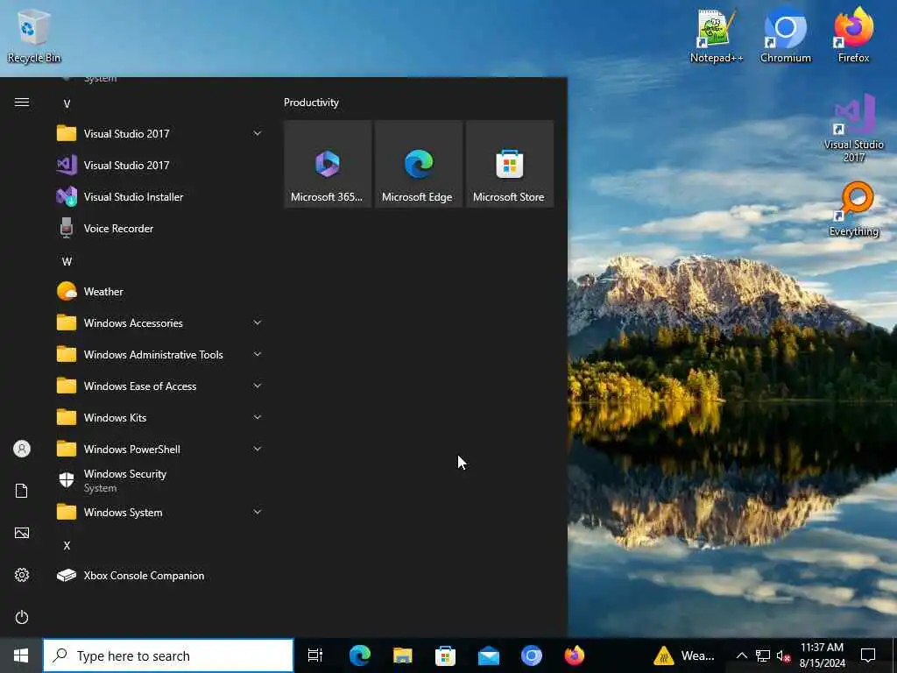
Task: Open Windows Security app
Action: (x=160, y=481)
